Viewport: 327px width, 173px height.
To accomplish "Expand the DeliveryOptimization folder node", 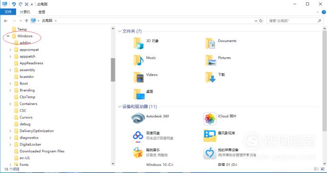I will [10, 131].
